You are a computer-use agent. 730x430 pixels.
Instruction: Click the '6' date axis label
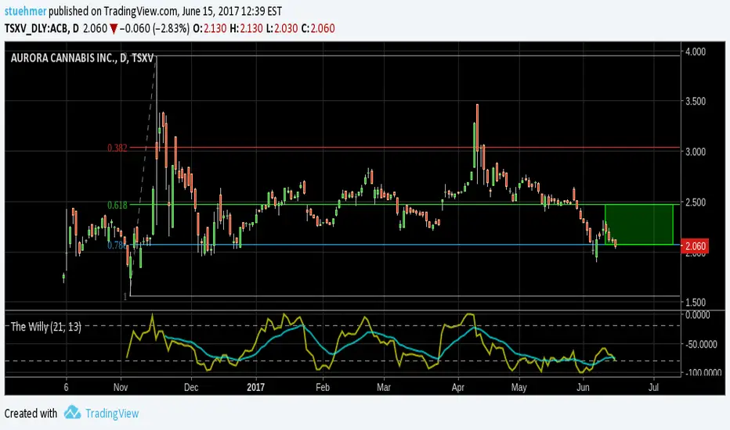pyautogui.click(x=66, y=387)
